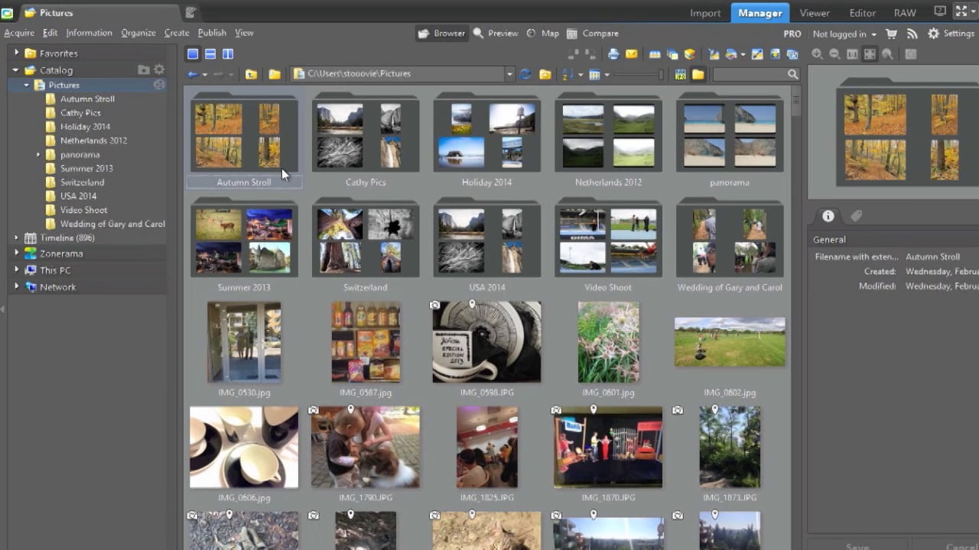Open the Settings button
Screen dimensions: 979x550
coord(951,34)
